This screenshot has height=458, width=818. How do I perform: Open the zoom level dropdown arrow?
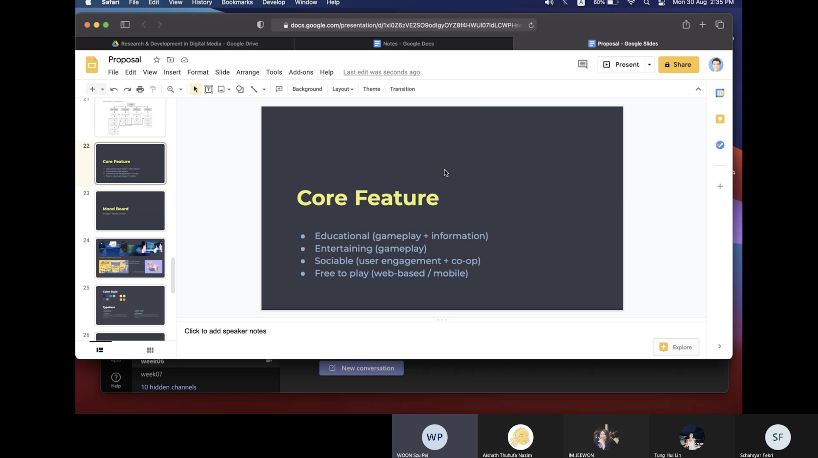coord(181,89)
